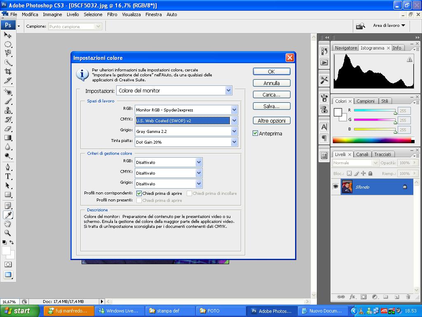This screenshot has height=317, width=422.
Task: Select the Notes tool
Action: coord(8,206)
